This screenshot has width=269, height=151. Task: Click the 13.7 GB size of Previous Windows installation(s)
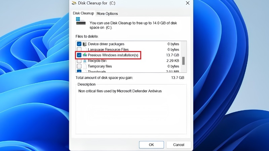172,55
